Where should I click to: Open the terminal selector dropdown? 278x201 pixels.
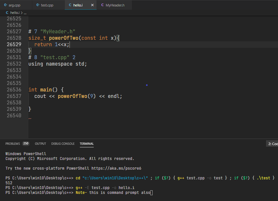tap(273, 144)
